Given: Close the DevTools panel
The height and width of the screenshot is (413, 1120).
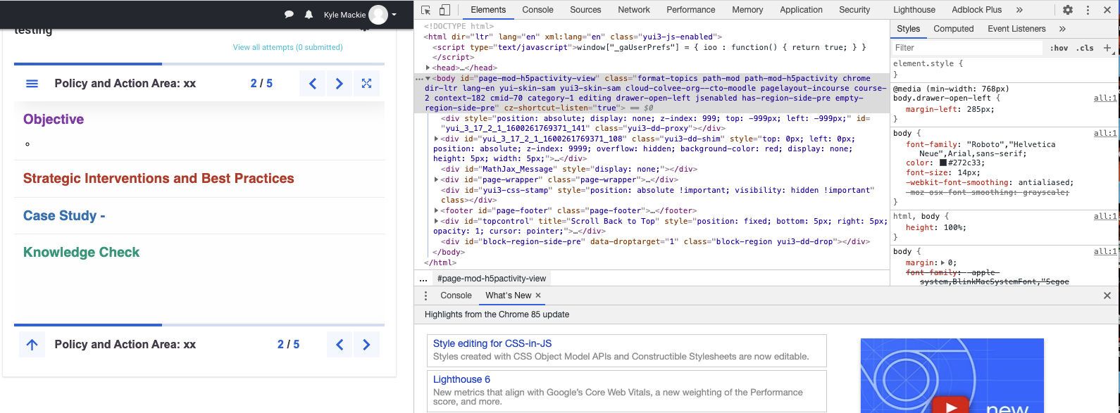Looking at the screenshot, I should (1107, 10).
